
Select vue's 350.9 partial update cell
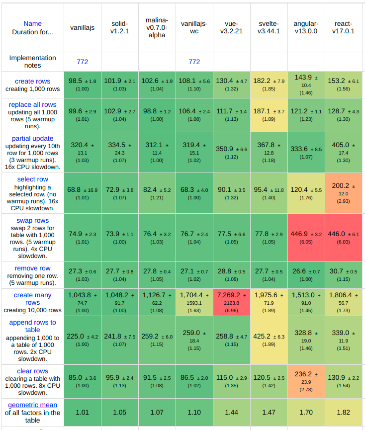tap(231, 153)
